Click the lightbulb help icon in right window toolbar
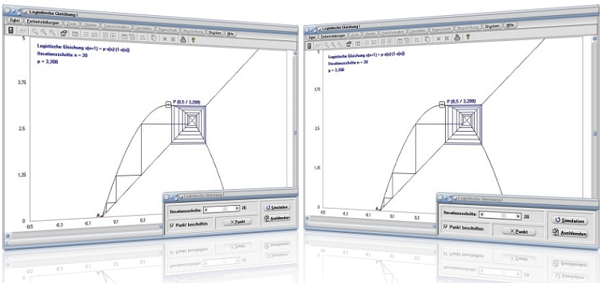Viewport: 602px width, 283px height. pos(468,36)
